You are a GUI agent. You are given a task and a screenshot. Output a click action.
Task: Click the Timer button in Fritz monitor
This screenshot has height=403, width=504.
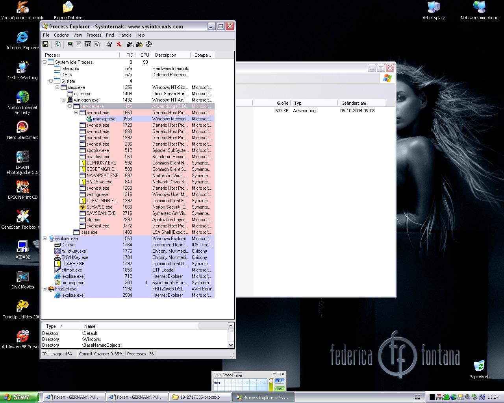click(x=238, y=375)
